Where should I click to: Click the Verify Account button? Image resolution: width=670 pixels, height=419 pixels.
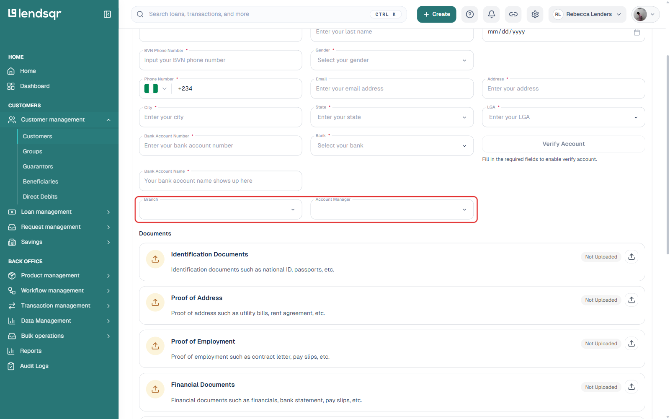(563, 144)
